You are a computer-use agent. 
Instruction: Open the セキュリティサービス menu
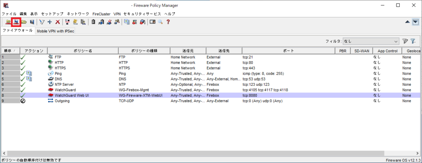[142, 14]
